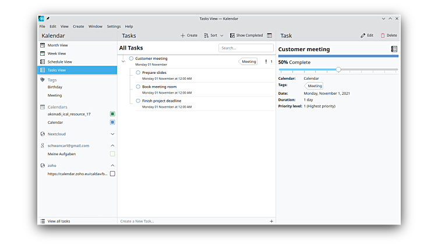Expand the Nextcloud account section

112,134
